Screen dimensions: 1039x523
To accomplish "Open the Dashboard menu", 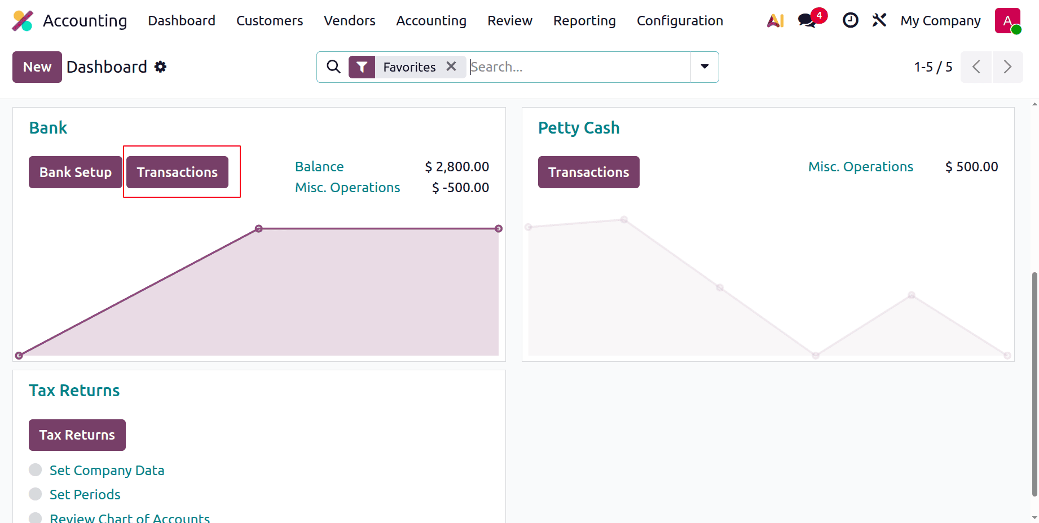I will pos(182,21).
